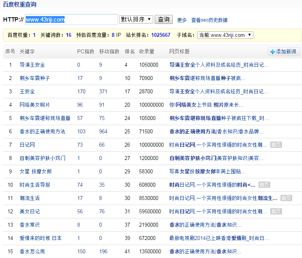This screenshot has width=302, height=258.
Task: Select the keyword 香水怎么用
Action: coord(32,251)
